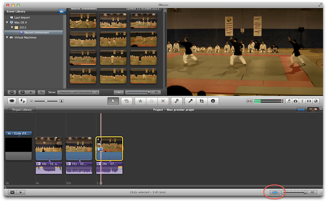Toggle project audio waveforms button
The height and width of the screenshot is (202, 327).
click(275, 192)
